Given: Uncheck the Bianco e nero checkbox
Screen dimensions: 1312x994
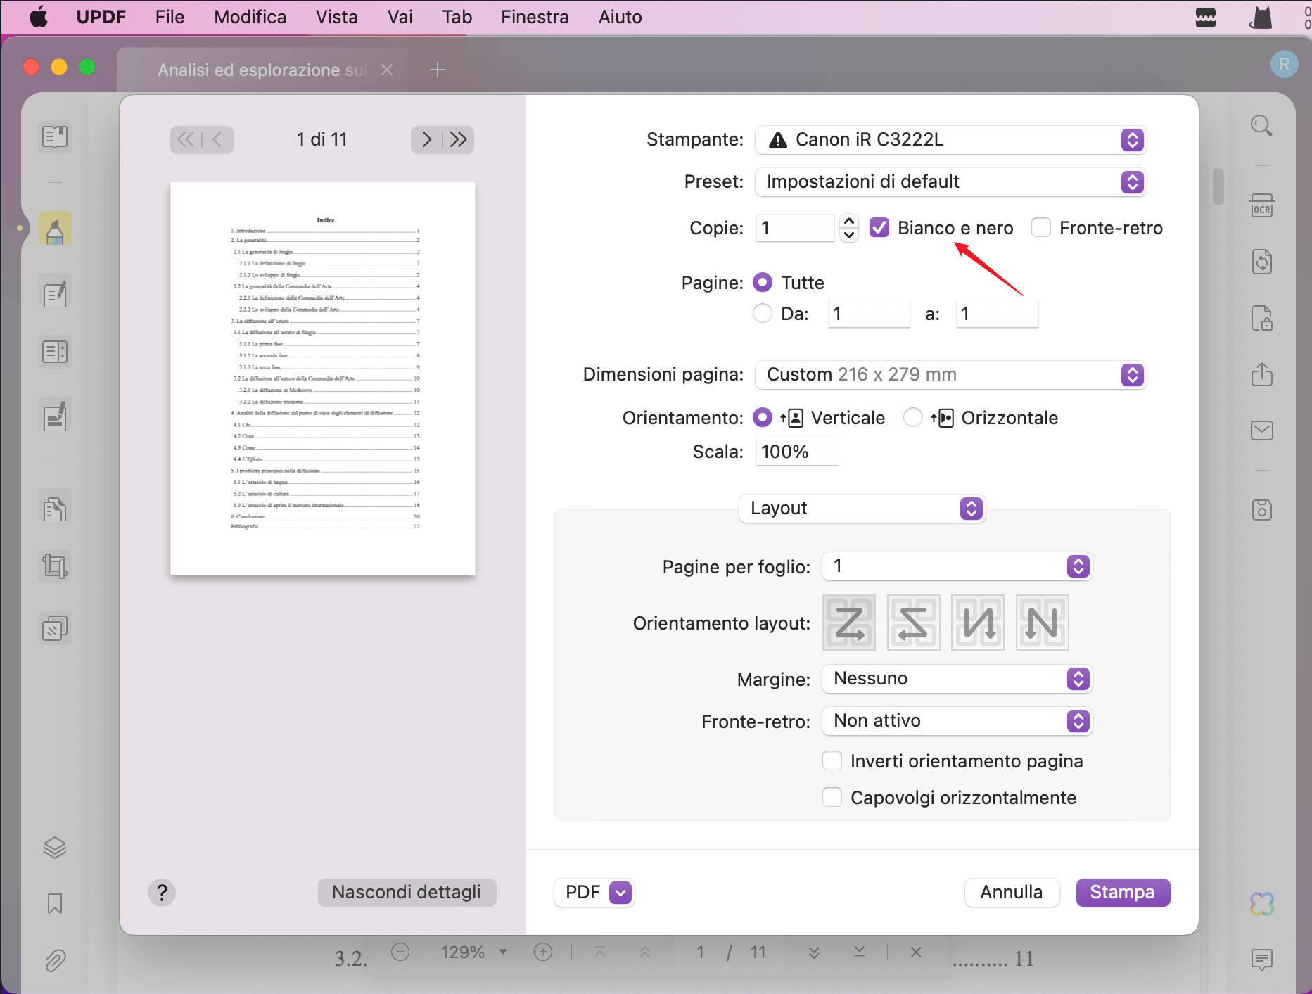Looking at the screenshot, I should (x=879, y=228).
